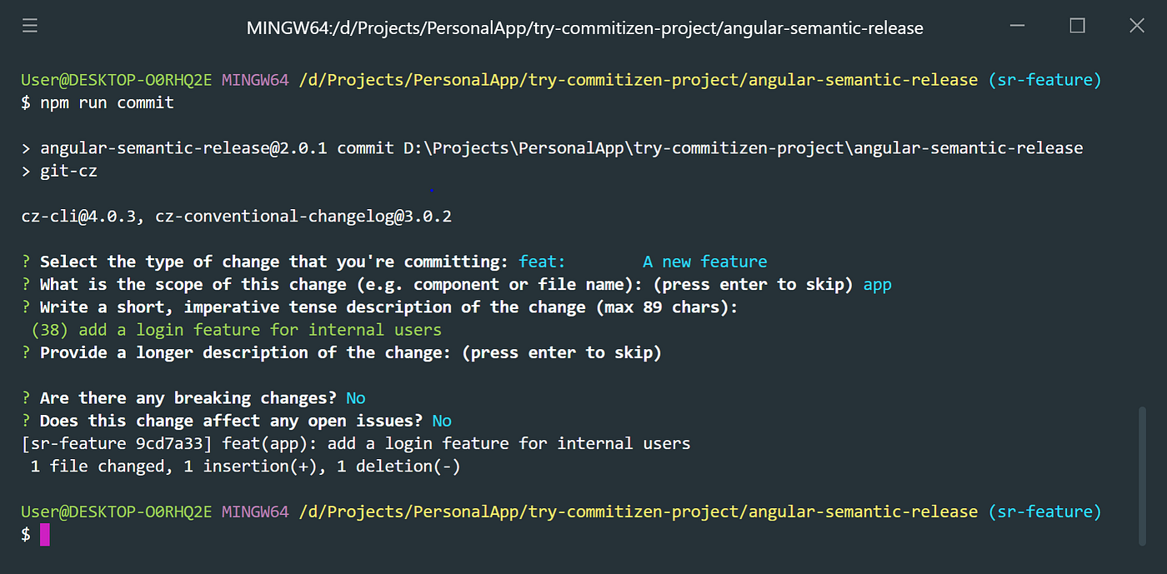
Task: Select the git-cz command line
Action: [x=68, y=170]
